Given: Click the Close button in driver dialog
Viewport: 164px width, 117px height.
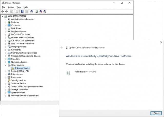Looking at the screenshot, I should (156, 113).
